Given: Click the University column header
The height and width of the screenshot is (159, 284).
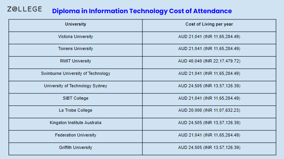Looking at the screenshot, I should (75, 26).
